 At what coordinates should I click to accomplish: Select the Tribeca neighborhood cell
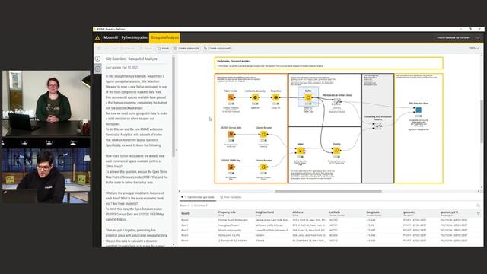pos(259,241)
